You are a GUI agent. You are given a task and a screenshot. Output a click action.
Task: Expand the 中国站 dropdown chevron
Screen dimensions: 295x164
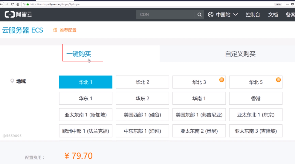pos(235,14)
